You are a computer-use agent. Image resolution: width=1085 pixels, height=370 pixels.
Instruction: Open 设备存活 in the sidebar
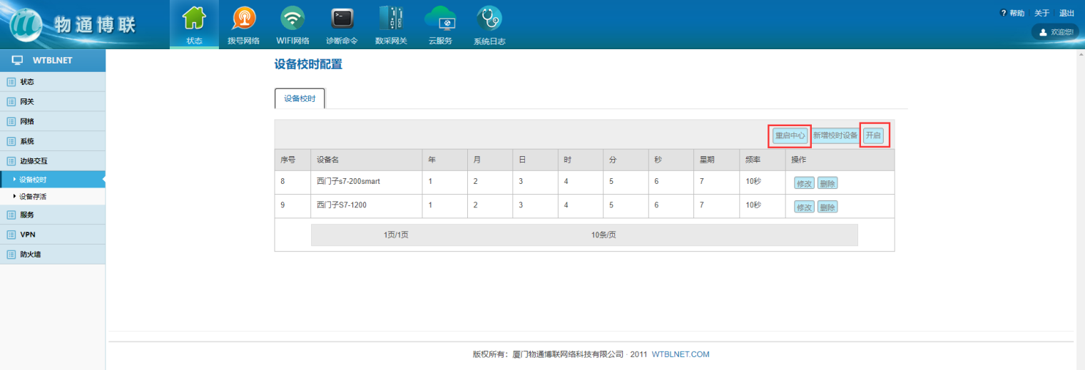pyautogui.click(x=33, y=196)
